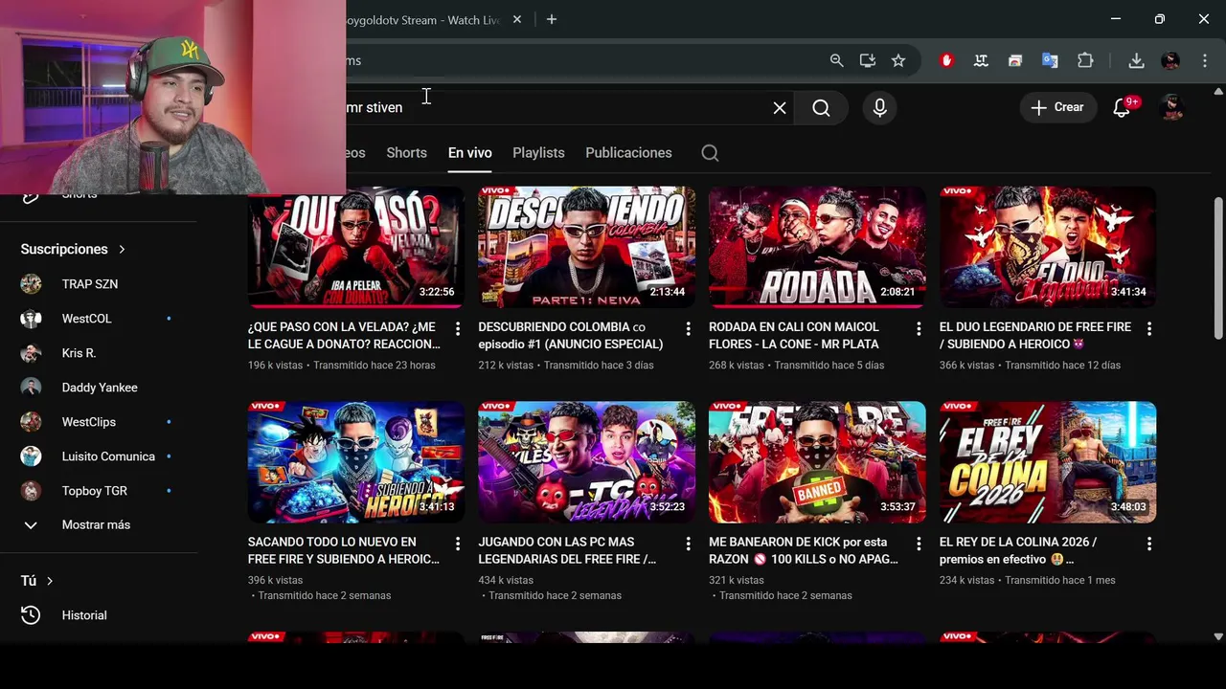Open the Chrome profile avatar
Screen dimensions: 1226x689
1170,60
